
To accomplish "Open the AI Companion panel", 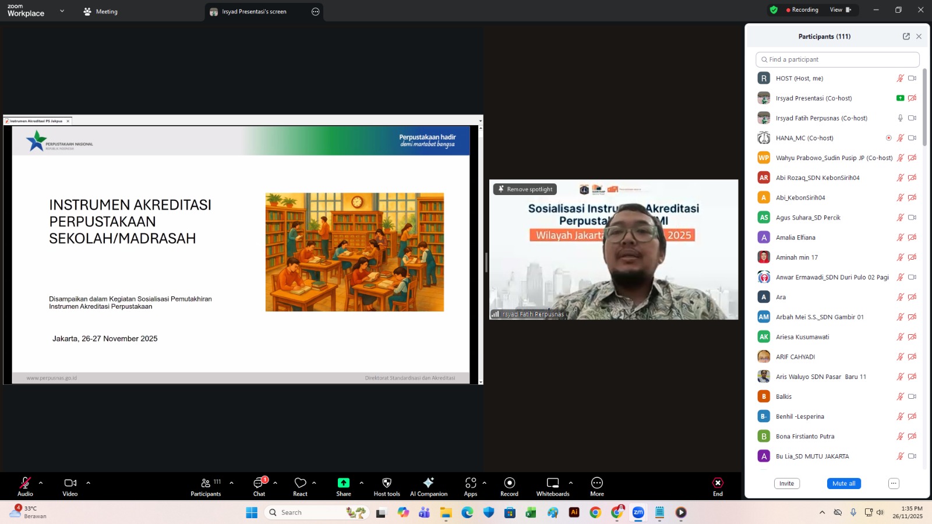I will 428,486.
